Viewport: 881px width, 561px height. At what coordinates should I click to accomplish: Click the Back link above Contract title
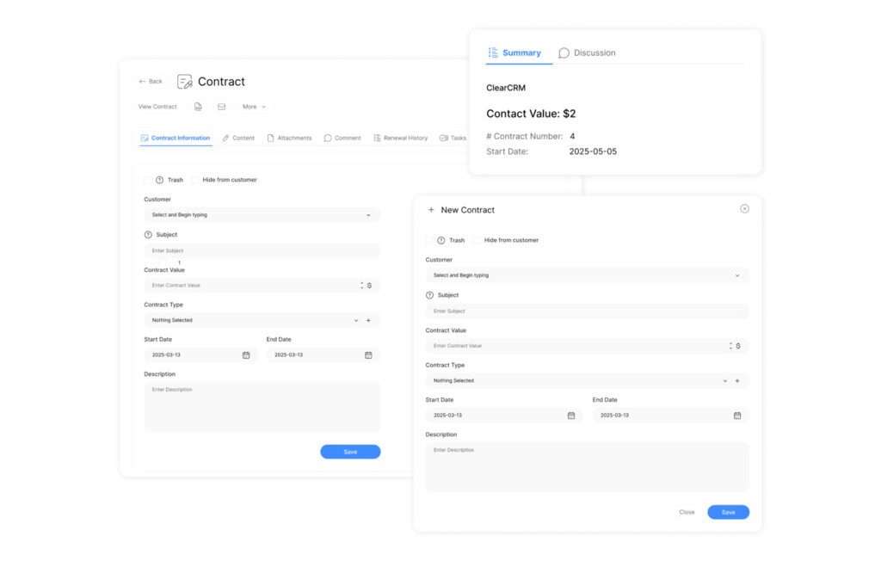coord(151,82)
